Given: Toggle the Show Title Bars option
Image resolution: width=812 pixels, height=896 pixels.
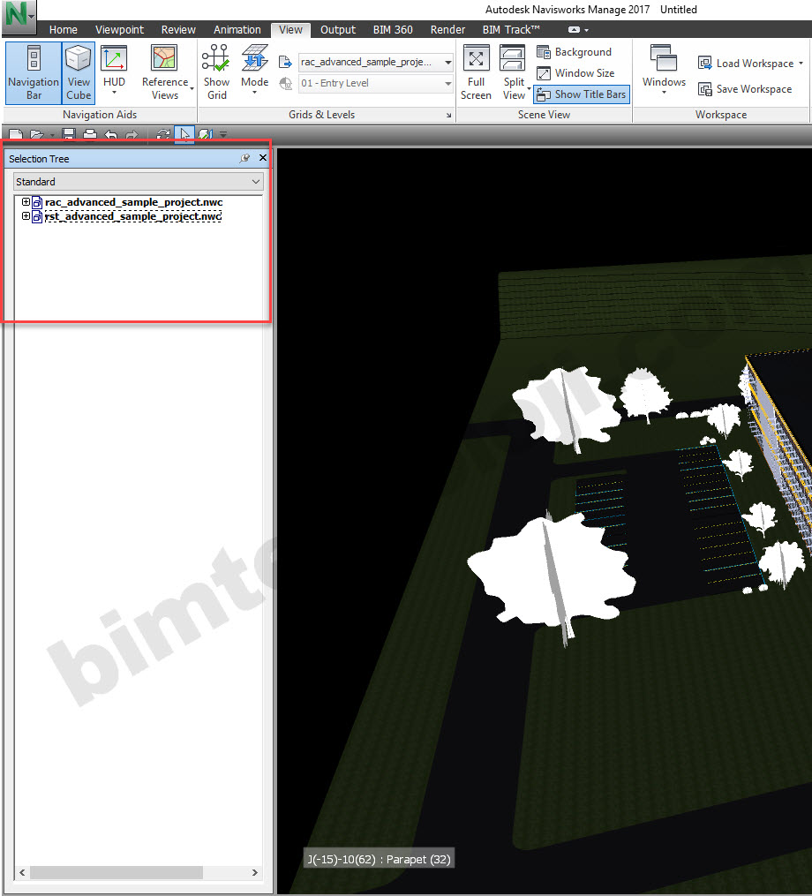Looking at the screenshot, I should click(x=582, y=94).
